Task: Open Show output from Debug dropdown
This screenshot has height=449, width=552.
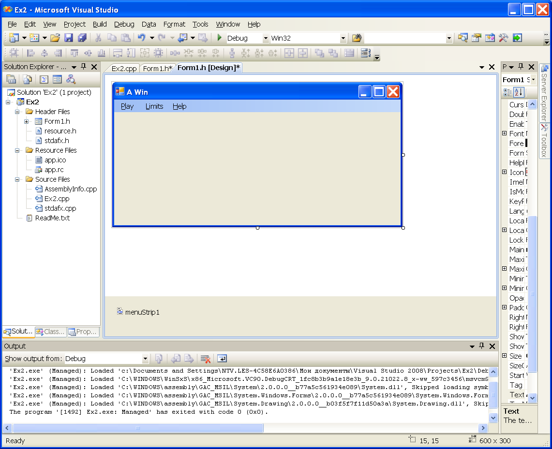Action: 145,359
